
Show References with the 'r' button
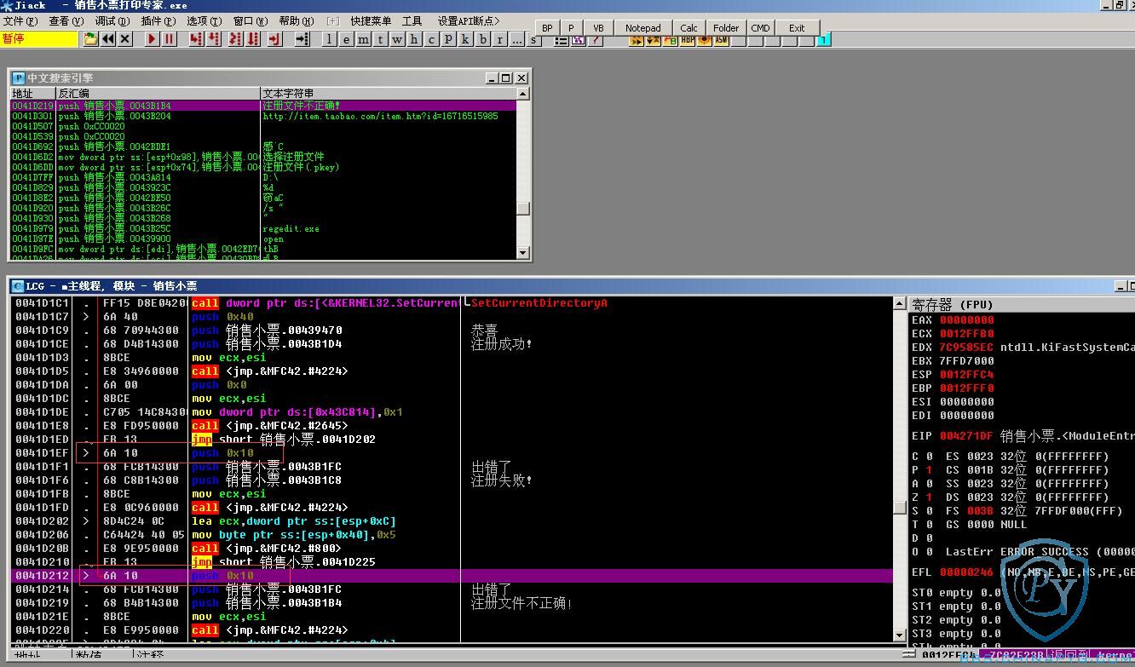click(500, 39)
